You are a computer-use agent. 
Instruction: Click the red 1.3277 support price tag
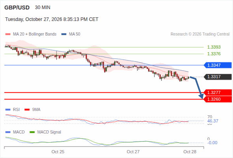[x=218, y=92]
